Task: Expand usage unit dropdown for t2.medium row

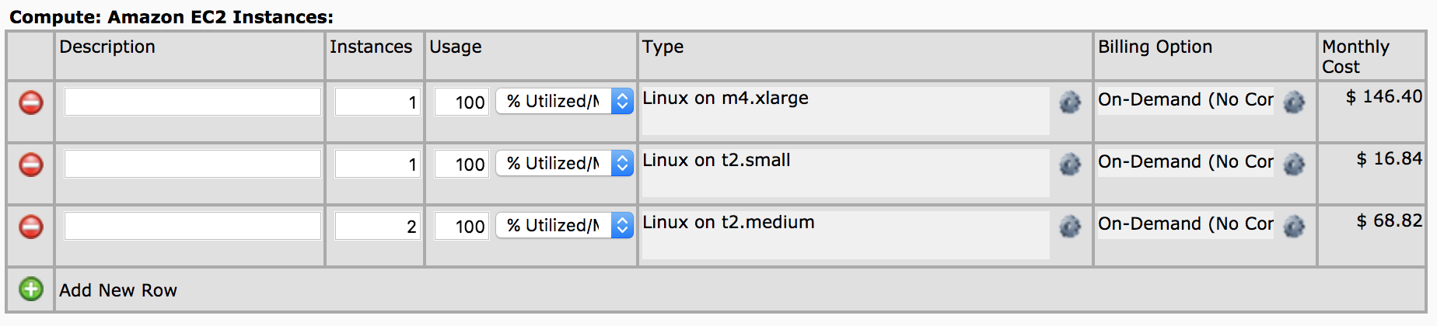Action: click(x=565, y=225)
